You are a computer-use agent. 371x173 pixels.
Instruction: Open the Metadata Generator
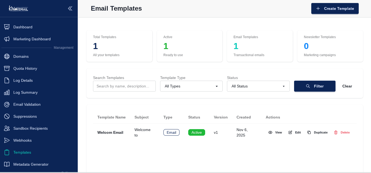coord(31,164)
